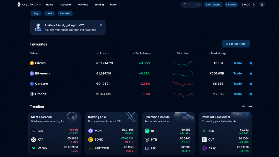The height and width of the screenshot is (157, 279).
Task: Click the SOL token icon
Action: pyautogui.click(x=34, y=131)
